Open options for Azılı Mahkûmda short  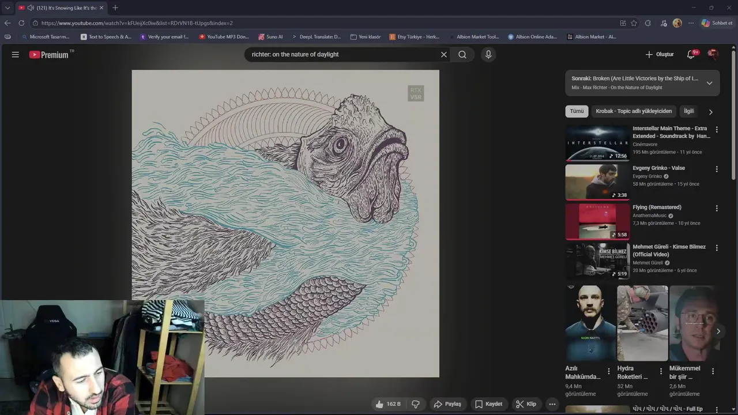tap(609, 371)
